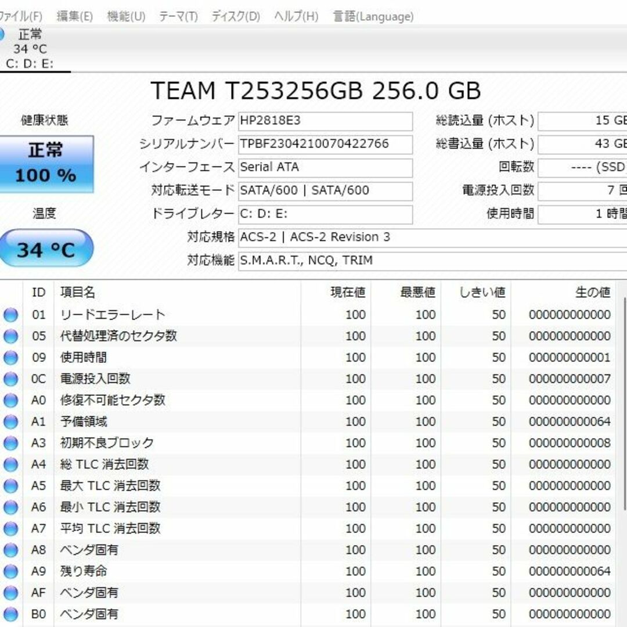Click the 電源投入回数 value field
The image size is (627, 627).
[583, 191]
